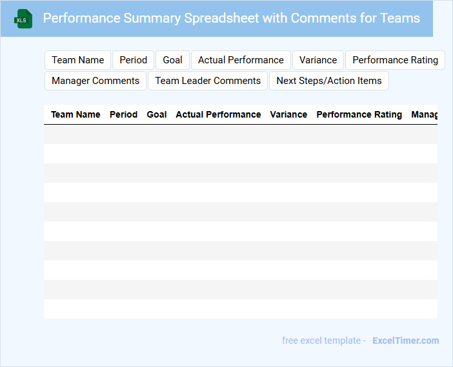The image size is (453, 367).
Task: Select the Team Leader Comments tag
Action: pos(208,81)
